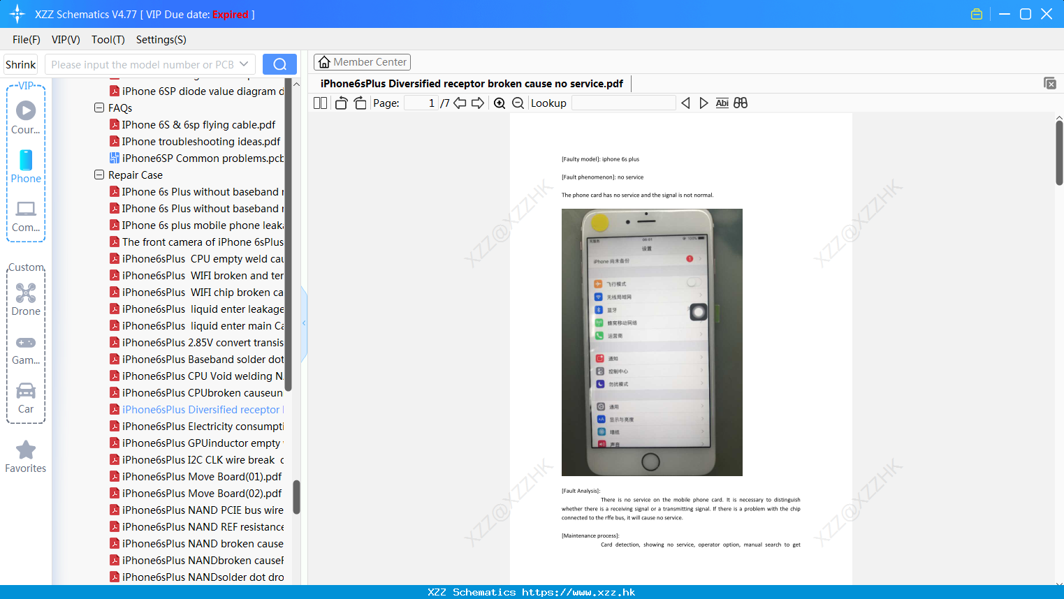Open "iPhone6sPlus I2C CLK wire break" case
1064x599 pixels.
pyautogui.click(x=197, y=460)
